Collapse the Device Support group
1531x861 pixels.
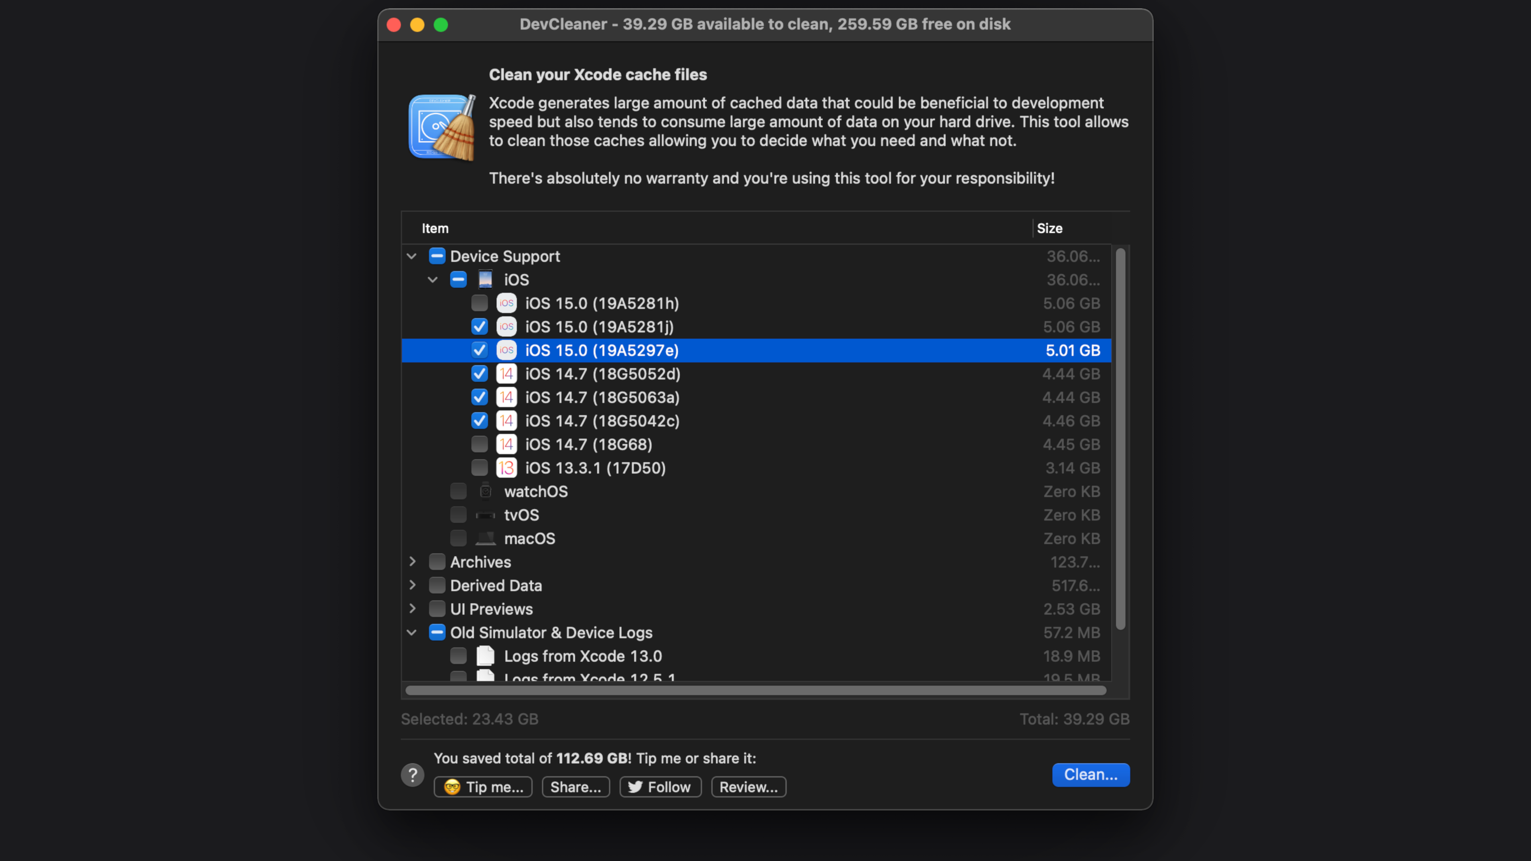pyautogui.click(x=411, y=256)
